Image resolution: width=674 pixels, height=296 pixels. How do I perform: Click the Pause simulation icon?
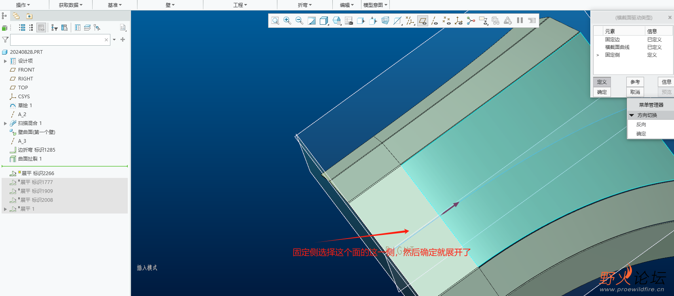[x=520, y=20]
